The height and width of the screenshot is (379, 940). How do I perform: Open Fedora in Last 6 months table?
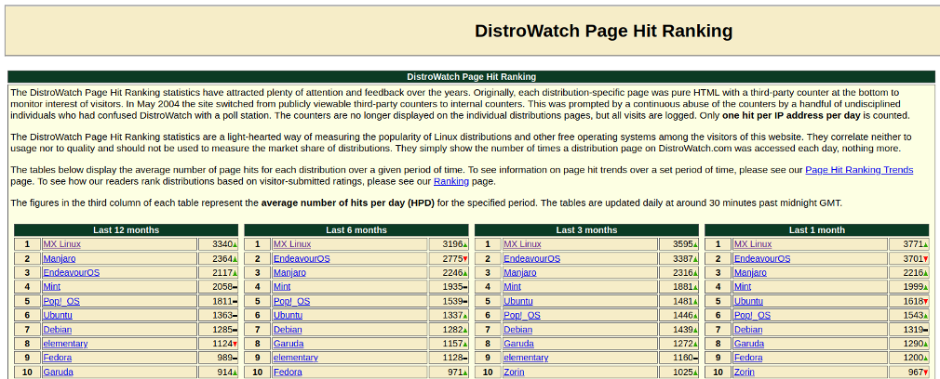[288, 372]
